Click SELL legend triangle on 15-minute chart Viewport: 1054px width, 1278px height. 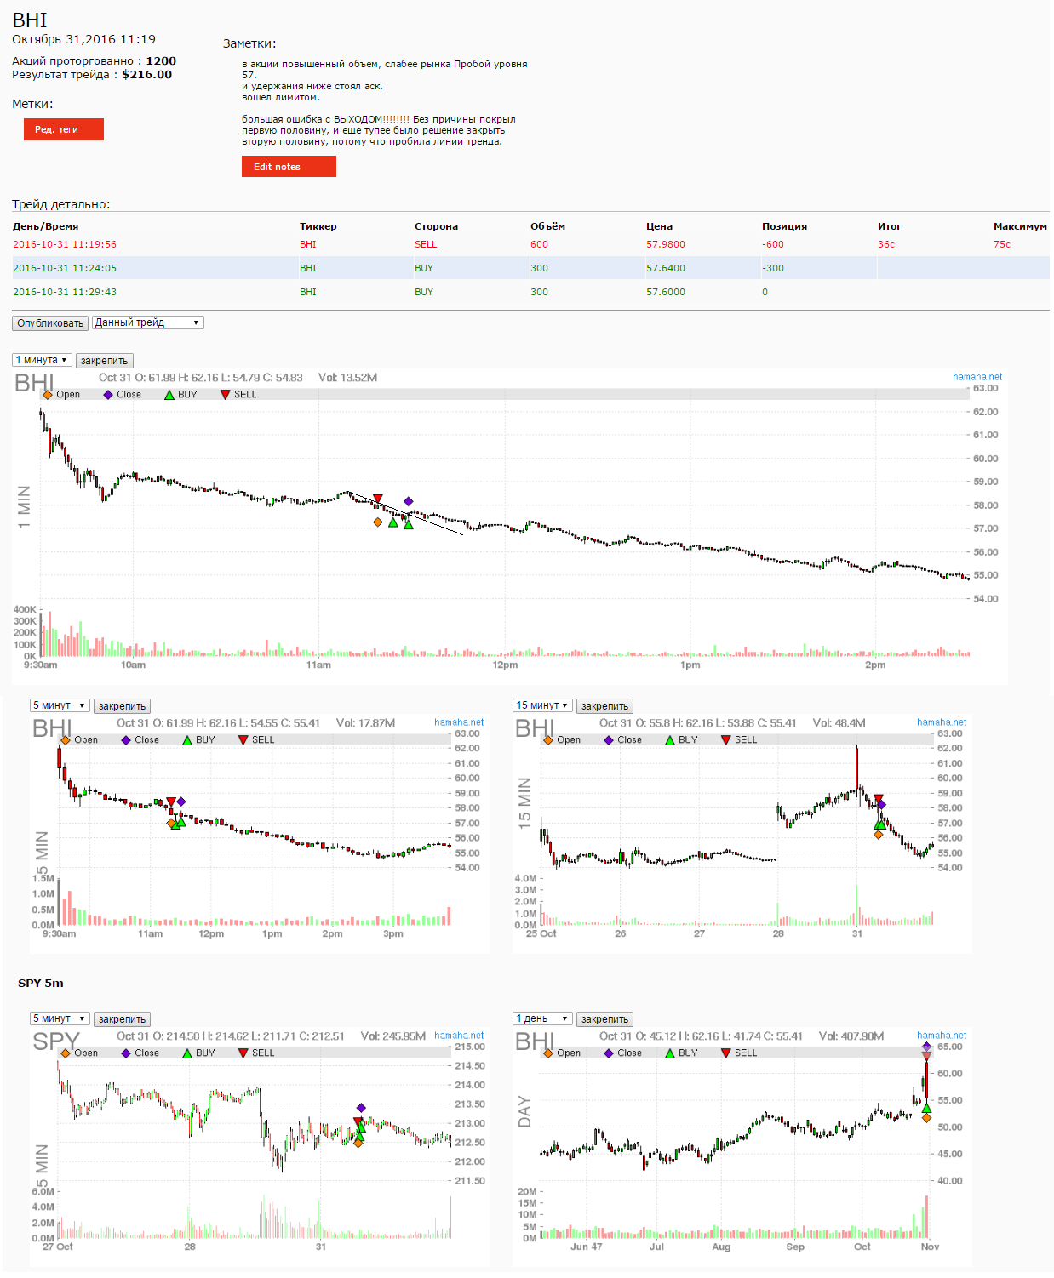(725, 740)
